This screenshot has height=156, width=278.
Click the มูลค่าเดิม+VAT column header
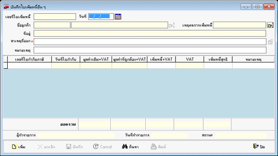(x=96, y=59)
